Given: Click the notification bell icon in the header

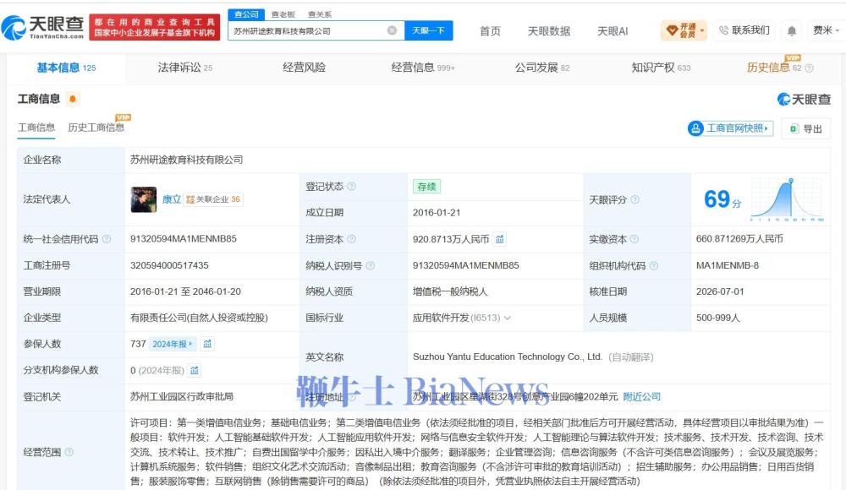Looking at the screenshot, I should pos(792,30).
